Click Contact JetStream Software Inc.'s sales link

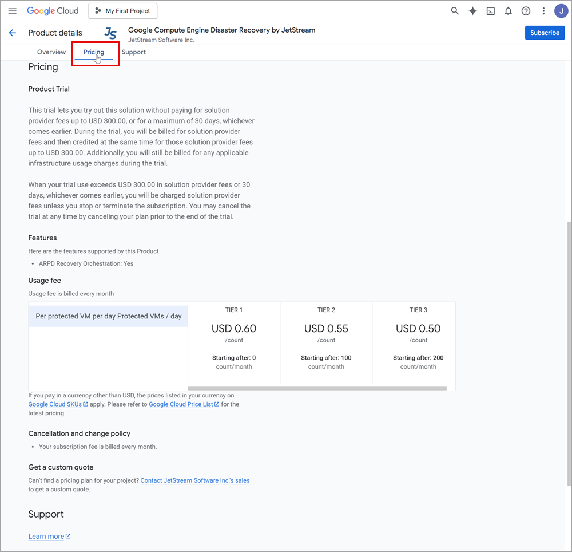coord(195,480)
